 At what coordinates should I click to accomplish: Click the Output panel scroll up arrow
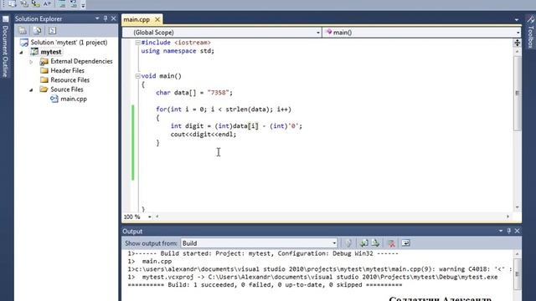tap(518, 254)
